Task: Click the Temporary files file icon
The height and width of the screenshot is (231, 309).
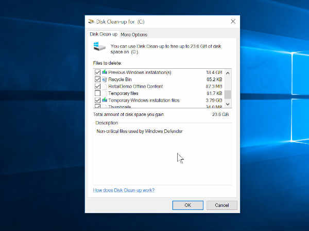Action: [x=105, y=93]
